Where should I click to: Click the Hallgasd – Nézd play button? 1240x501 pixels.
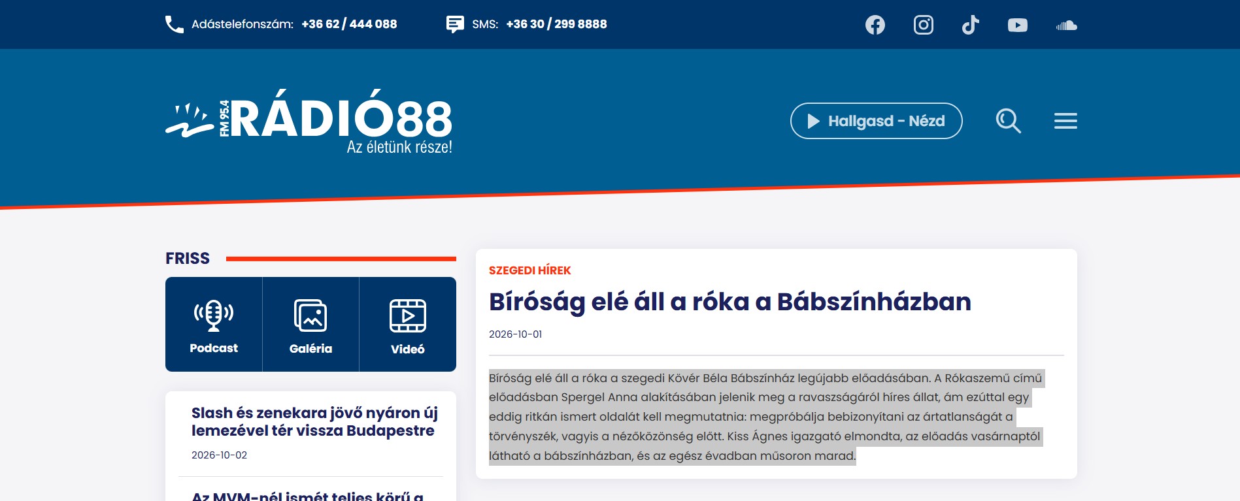pyautogui.click(x=876, y=121)
